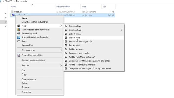Click the Share icon in the context menu
Screen dimensions: 174x98
[18, 41]
